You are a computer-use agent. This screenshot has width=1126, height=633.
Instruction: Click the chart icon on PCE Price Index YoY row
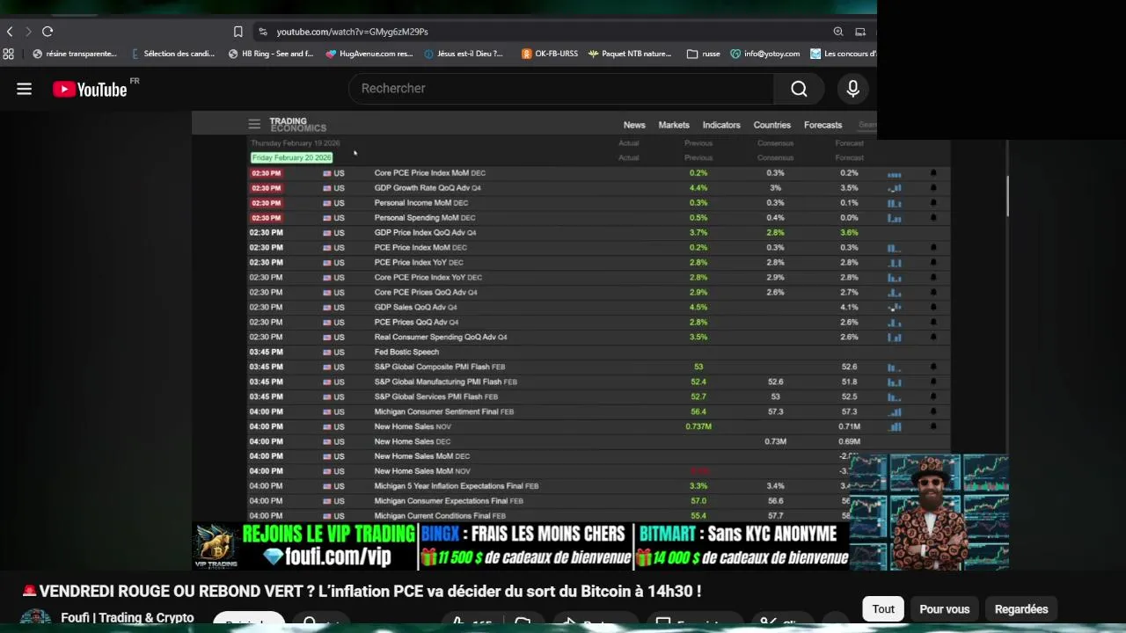pos(895,263)
